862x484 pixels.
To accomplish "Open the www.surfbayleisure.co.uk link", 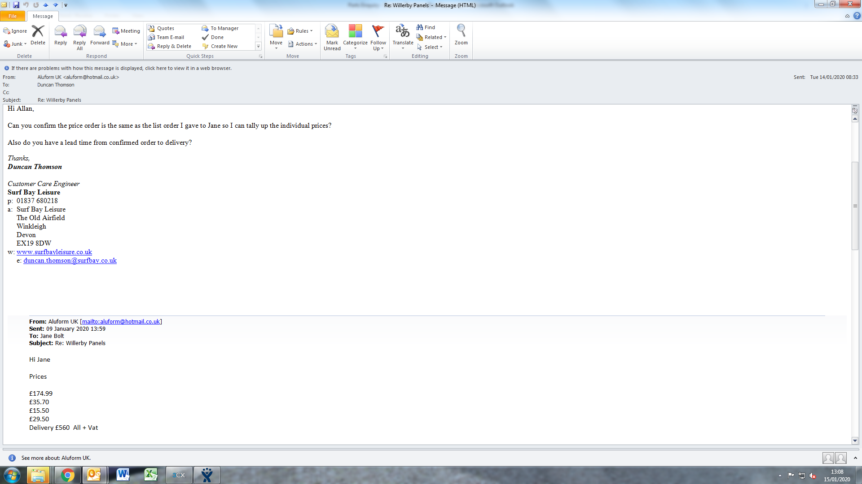I will (x=54, y=252).
